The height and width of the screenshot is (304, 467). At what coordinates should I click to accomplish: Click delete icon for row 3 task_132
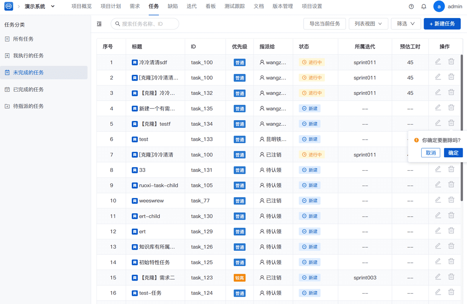(x=451, y=92)
